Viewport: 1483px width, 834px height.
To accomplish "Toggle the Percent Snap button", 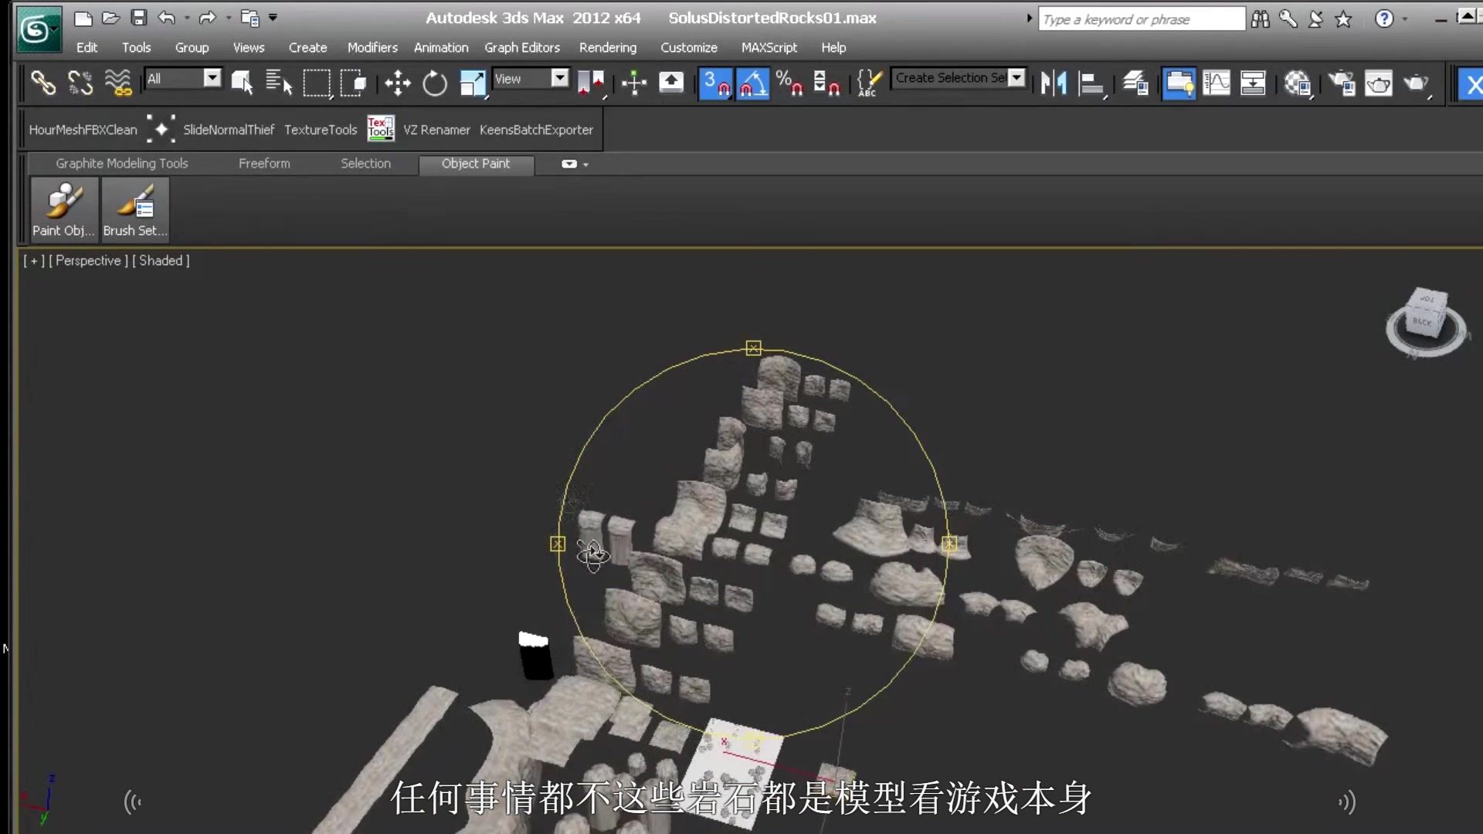I will [789, 83].
